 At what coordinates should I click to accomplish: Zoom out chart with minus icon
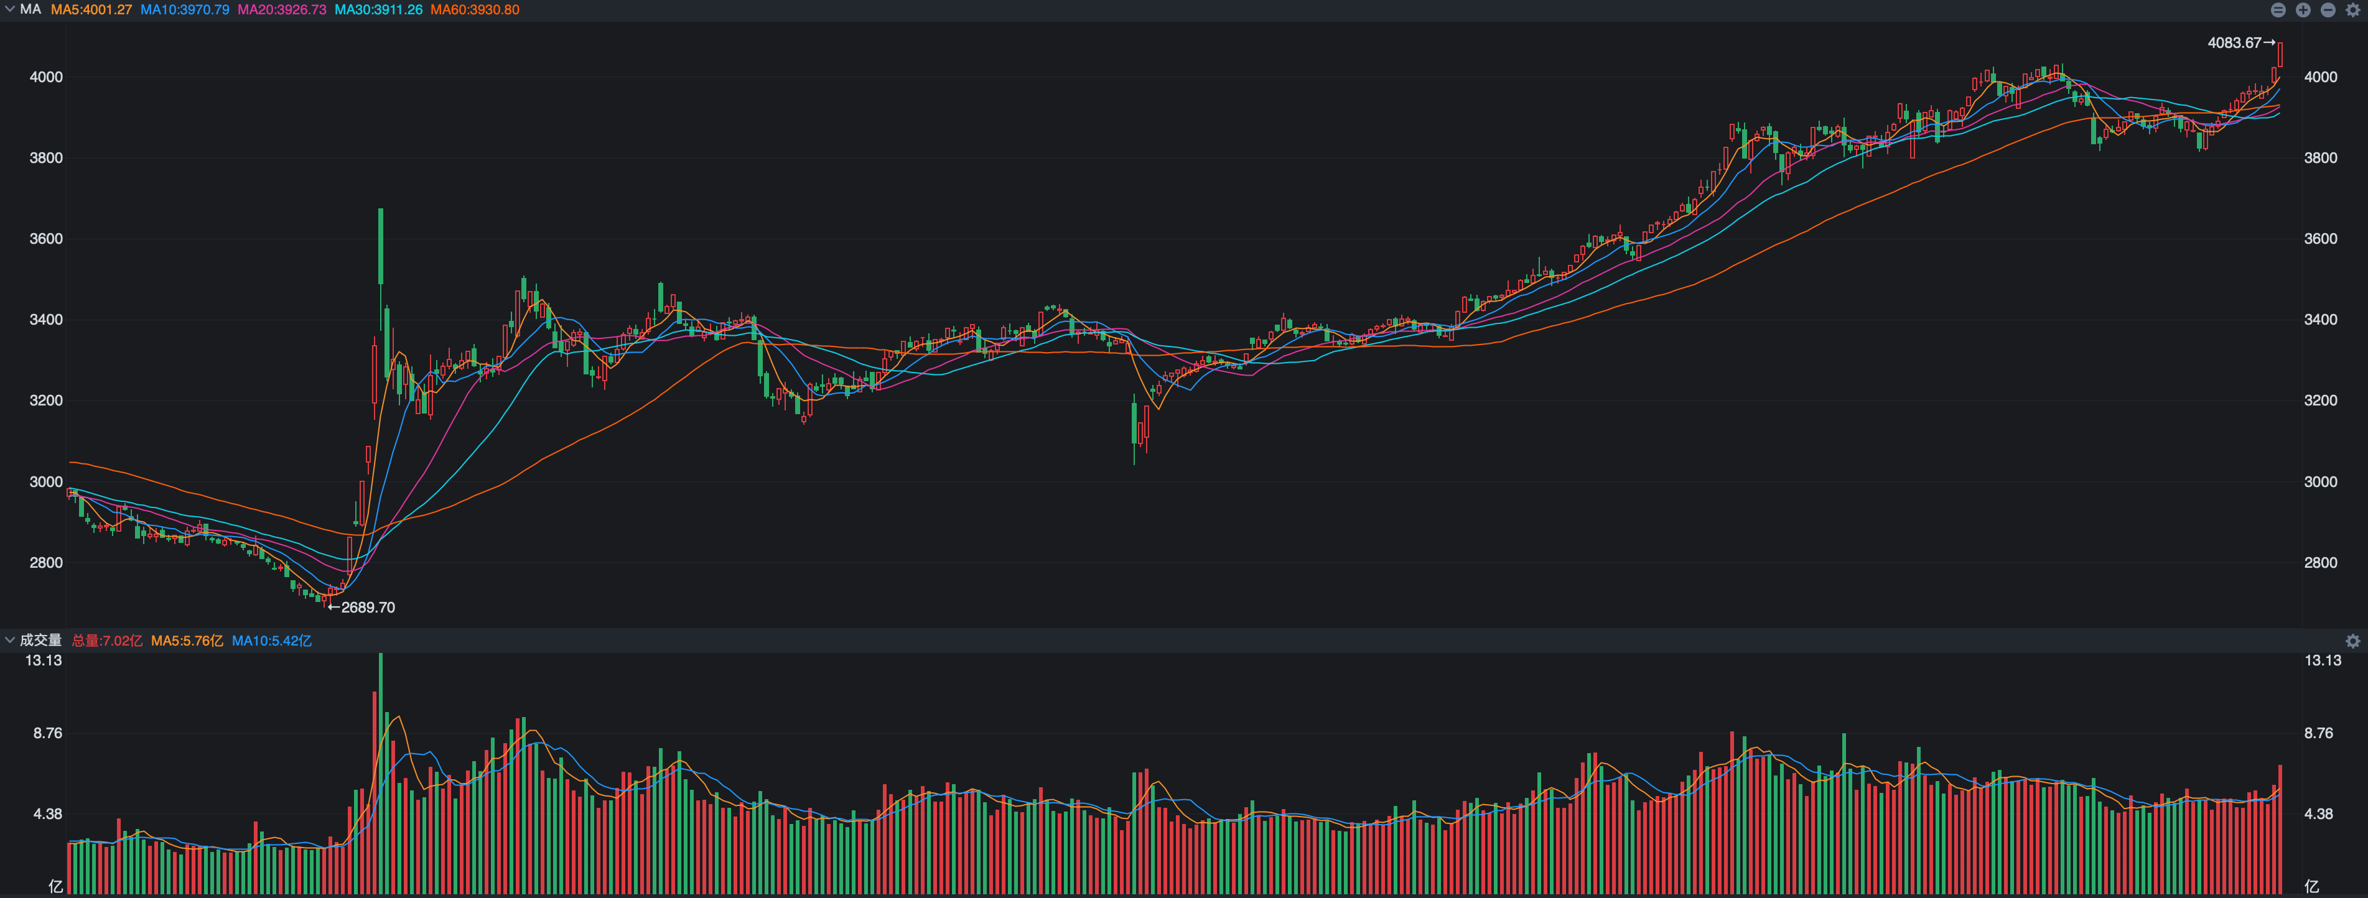[x=2328, y=10]
